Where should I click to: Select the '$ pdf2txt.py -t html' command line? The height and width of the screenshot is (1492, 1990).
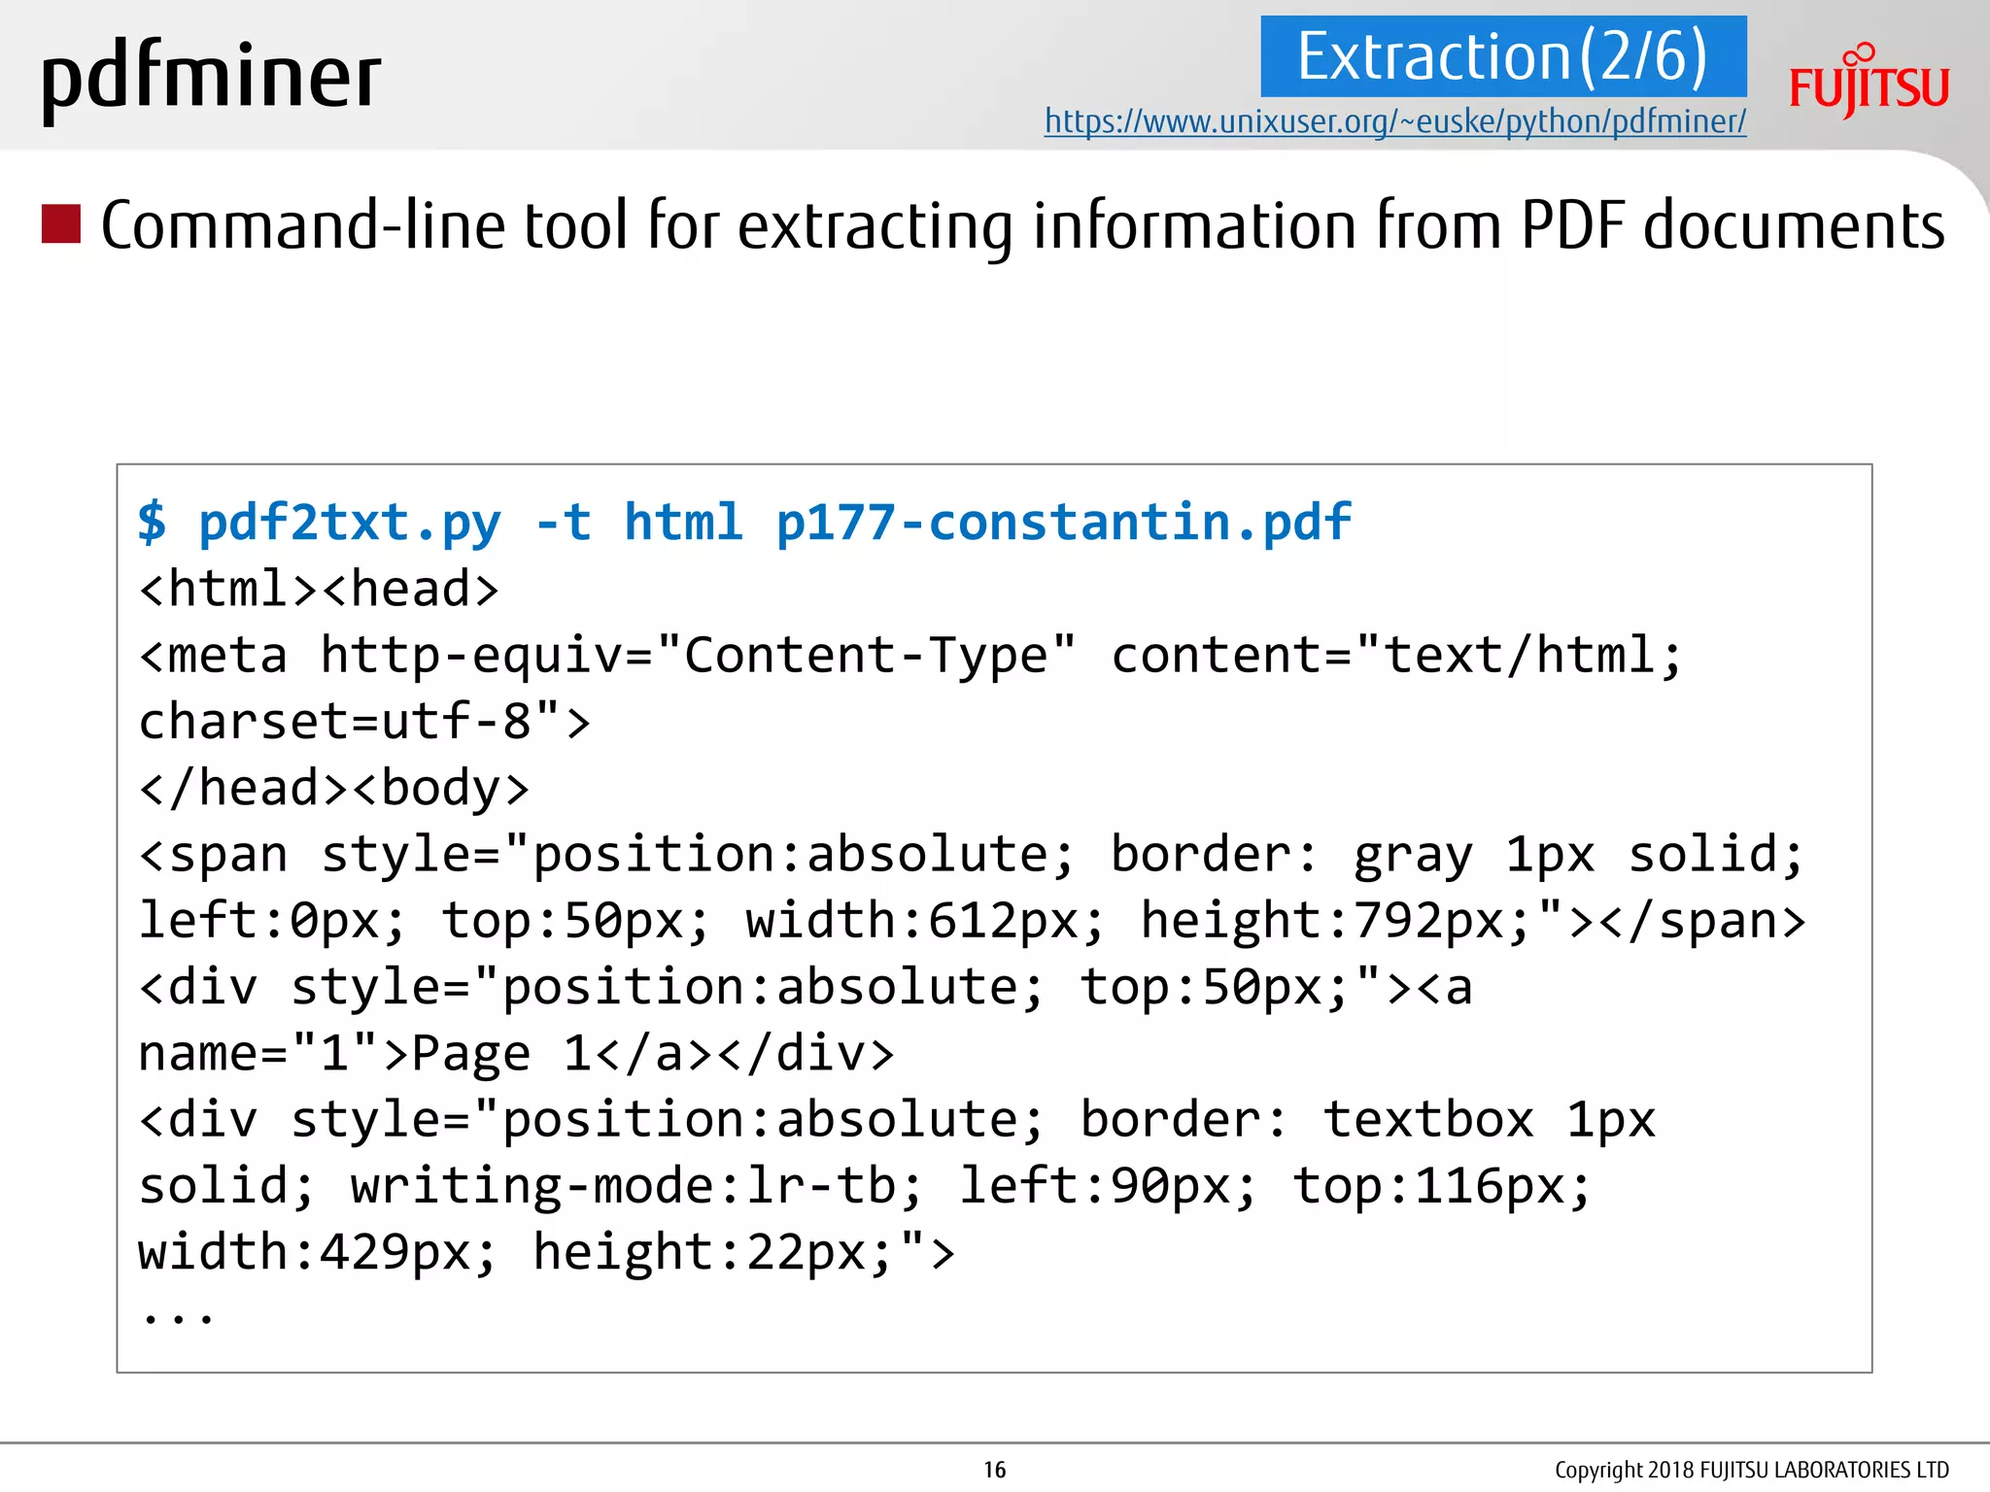(x=744, y=524)
